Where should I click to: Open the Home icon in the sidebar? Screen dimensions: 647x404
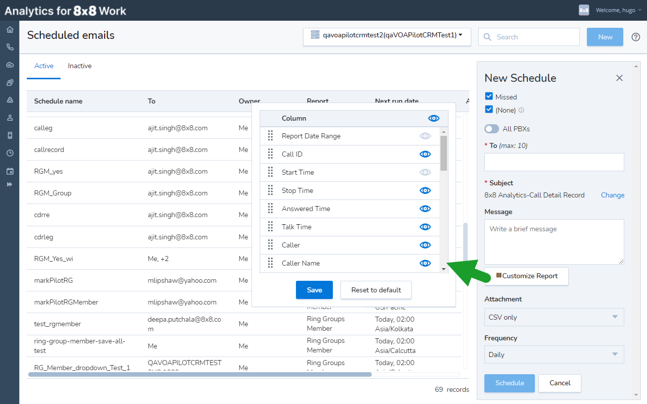9,29
